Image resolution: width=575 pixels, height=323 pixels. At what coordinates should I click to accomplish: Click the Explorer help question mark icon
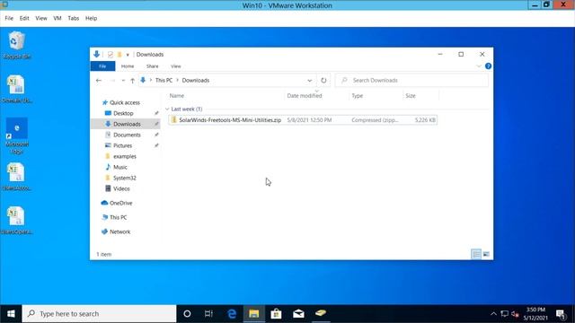[x=488, y=66]
